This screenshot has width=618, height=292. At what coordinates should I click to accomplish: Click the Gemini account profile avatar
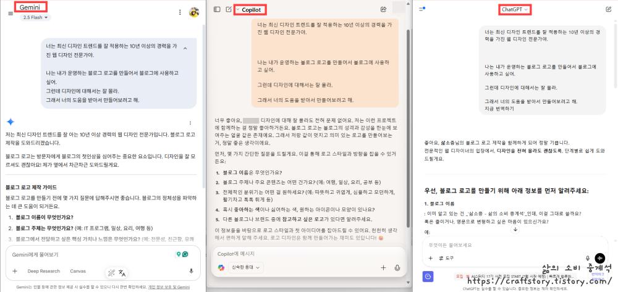click(x=194, y=12)
